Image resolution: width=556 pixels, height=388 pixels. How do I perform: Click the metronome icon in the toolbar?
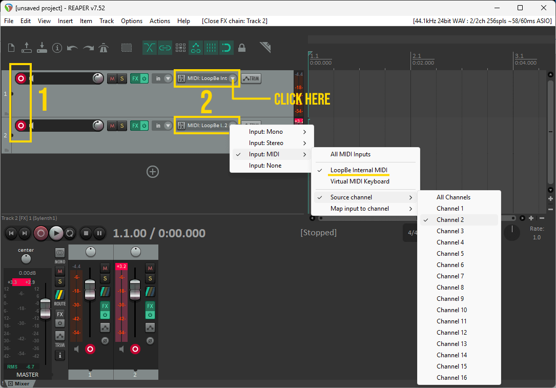pyautogui.click(x=104, y=48)
